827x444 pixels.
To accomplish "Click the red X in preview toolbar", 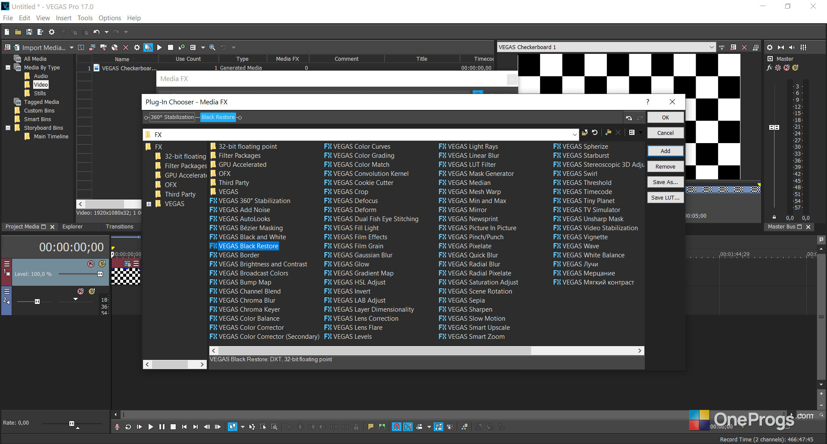I will coord(744,47).
